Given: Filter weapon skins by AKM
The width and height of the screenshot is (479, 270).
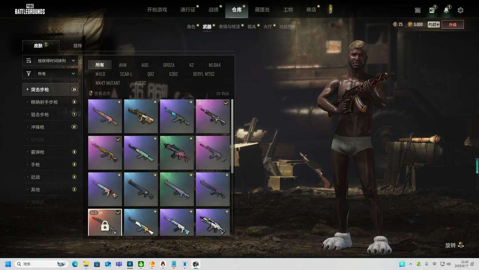Looking at the screenshot, I should click(122, 65).
